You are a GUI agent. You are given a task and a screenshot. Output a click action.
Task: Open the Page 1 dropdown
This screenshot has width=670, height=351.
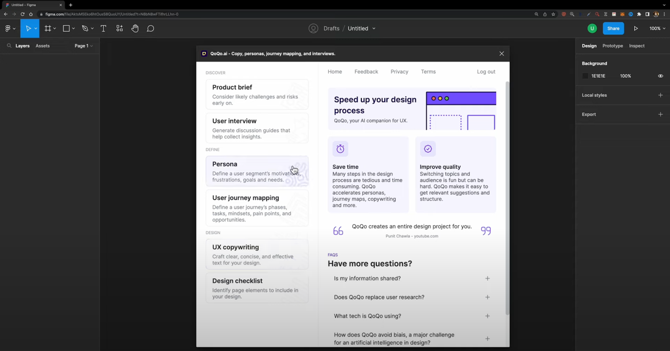pyautogui.click(x=83, y=46)
